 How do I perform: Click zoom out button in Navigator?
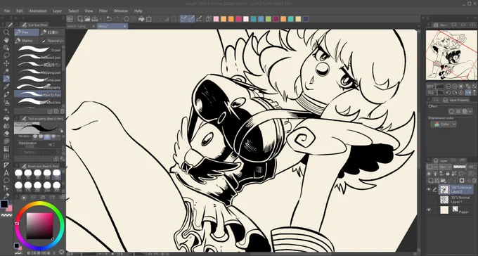coord(448,87)
